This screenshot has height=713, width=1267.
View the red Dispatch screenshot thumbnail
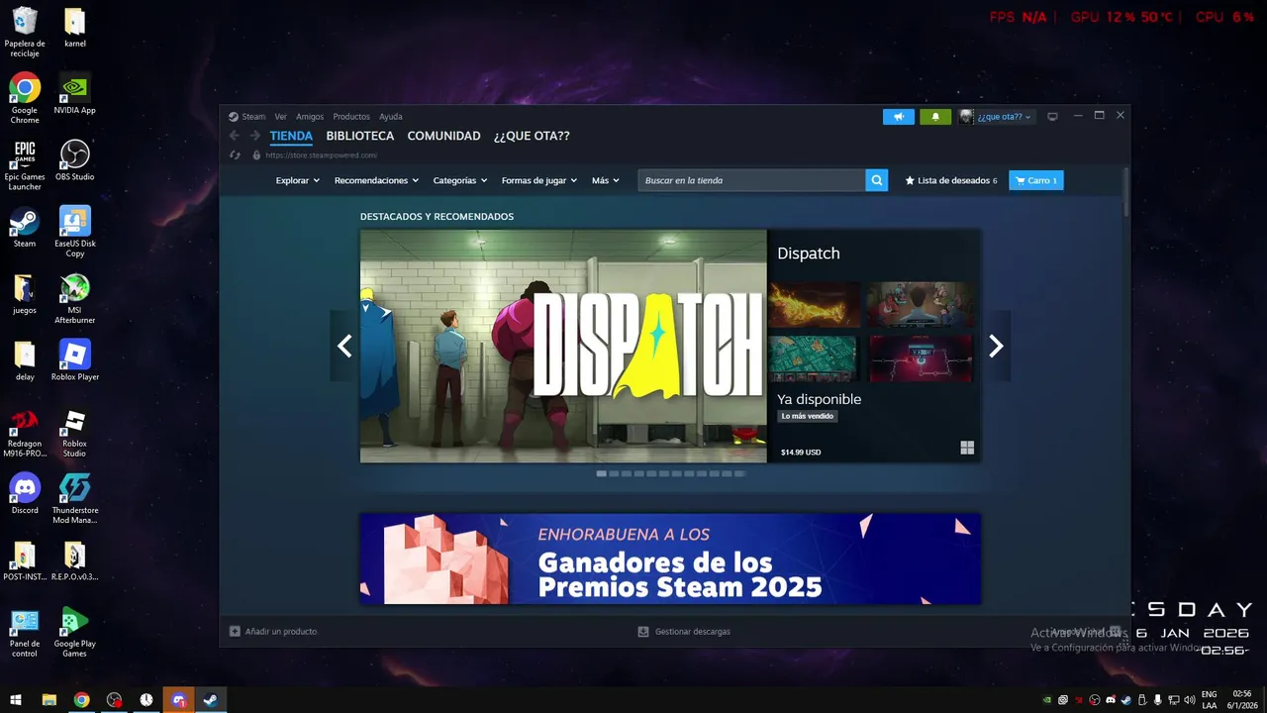[921, 358]
